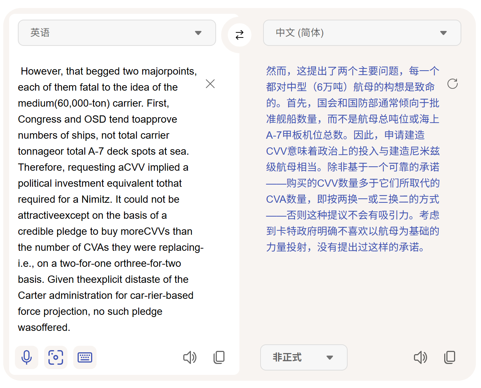
Task: Copy the Chinese translation text
Action: [450, 357]
